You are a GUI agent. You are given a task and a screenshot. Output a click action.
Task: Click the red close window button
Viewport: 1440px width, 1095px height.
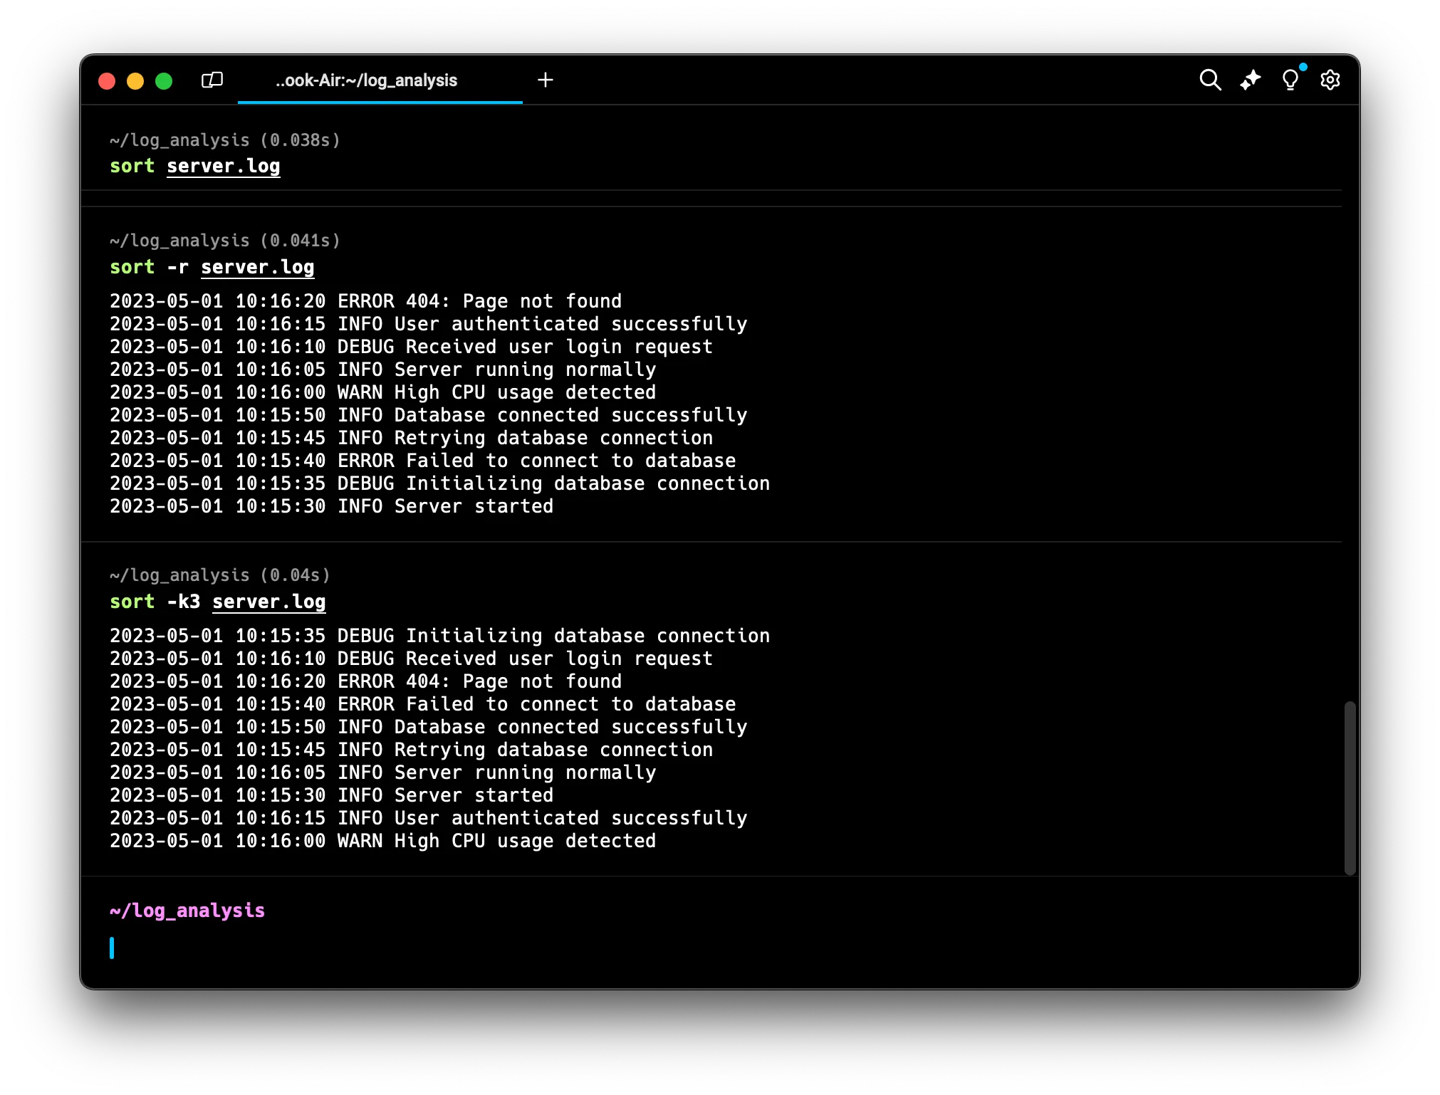pos(107,81)
